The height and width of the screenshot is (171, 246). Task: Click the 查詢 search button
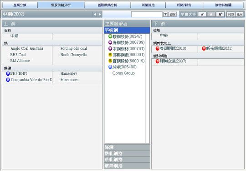coord(172,15)
